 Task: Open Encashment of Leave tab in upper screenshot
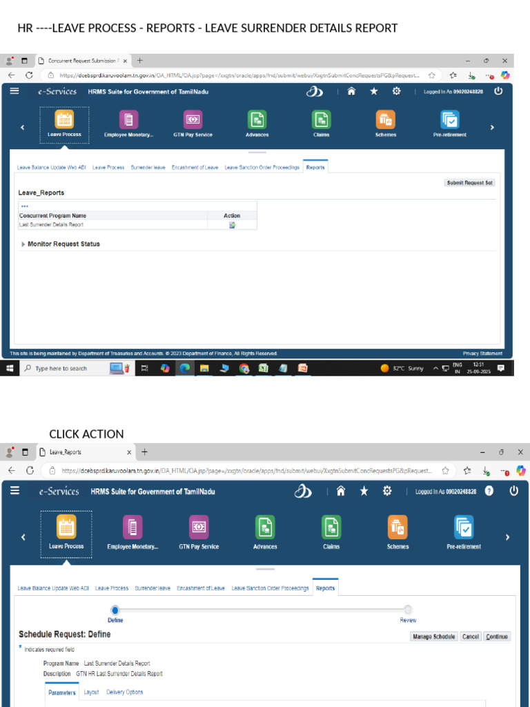pos(195,167)
